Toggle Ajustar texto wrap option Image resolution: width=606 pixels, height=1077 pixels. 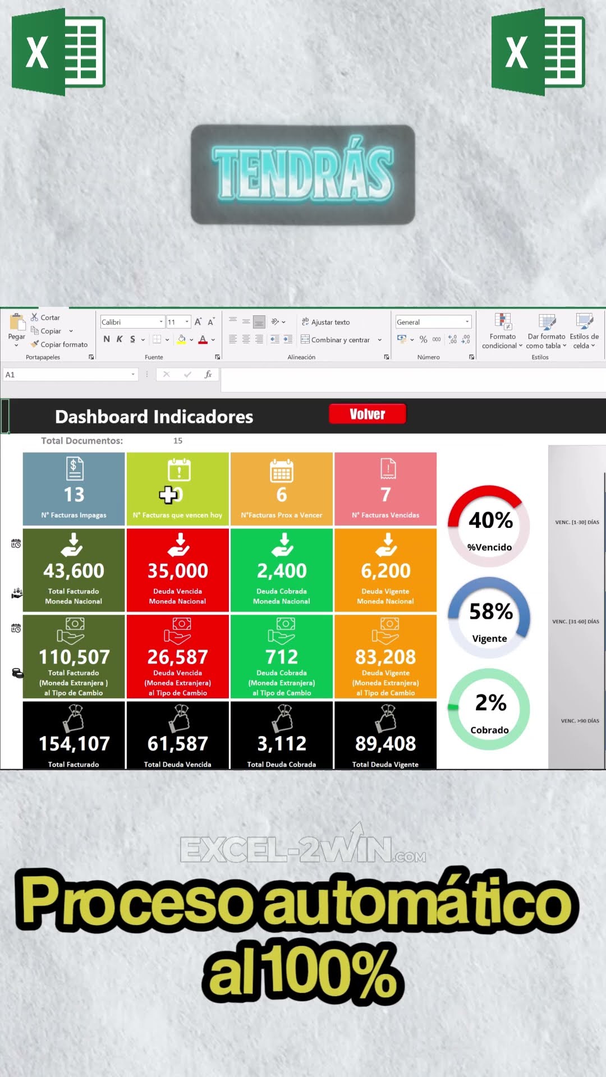coord(325,322)
